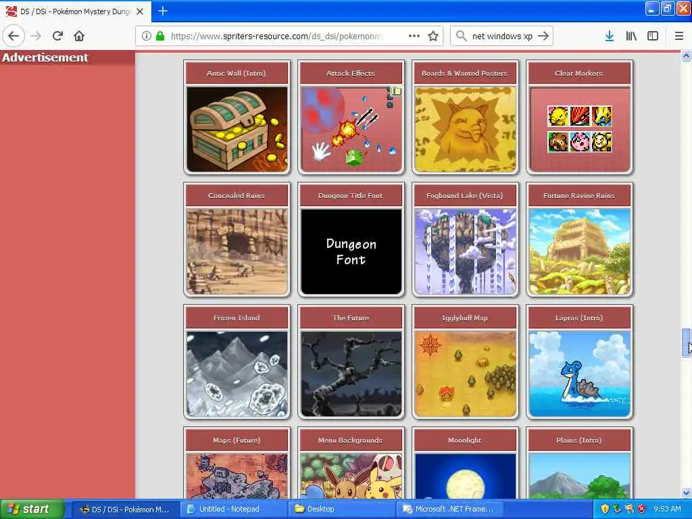Click the DS / DSi Firefox taskbar button
Viewport: 692px width, 519px height.
pyautogui.click(x=124, y=509)
